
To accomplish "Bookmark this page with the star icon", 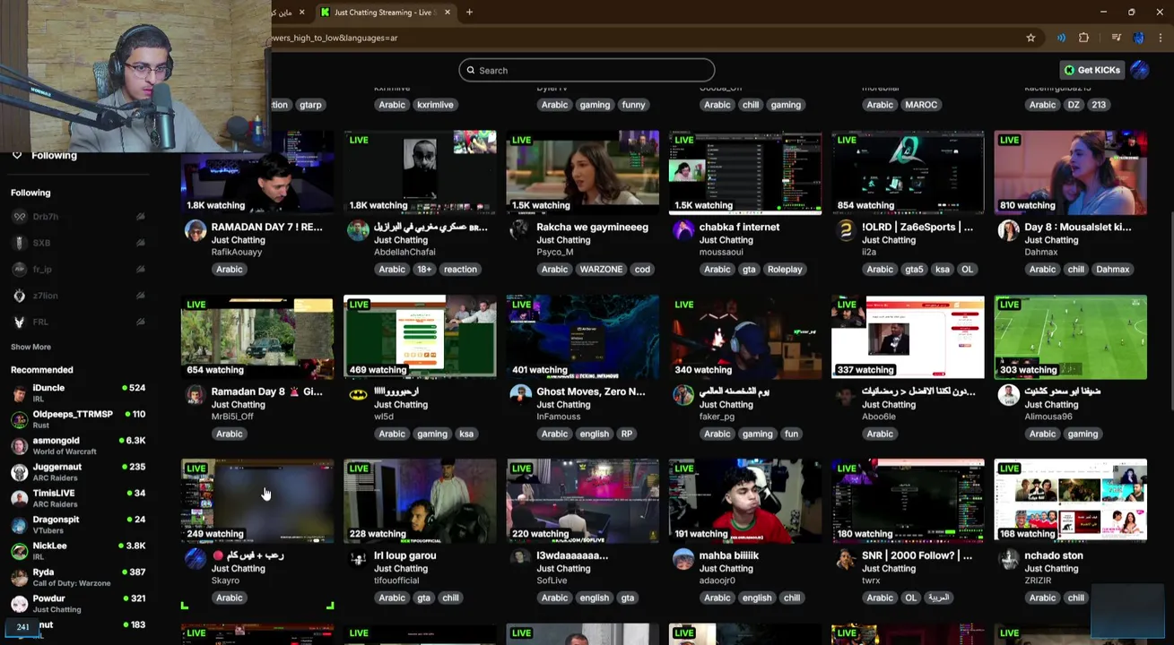I will coord(1031,38).
